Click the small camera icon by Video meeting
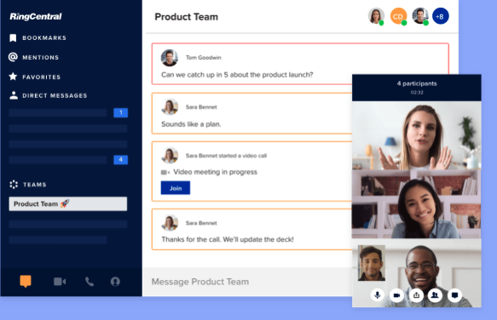 (x=165, y=172)
